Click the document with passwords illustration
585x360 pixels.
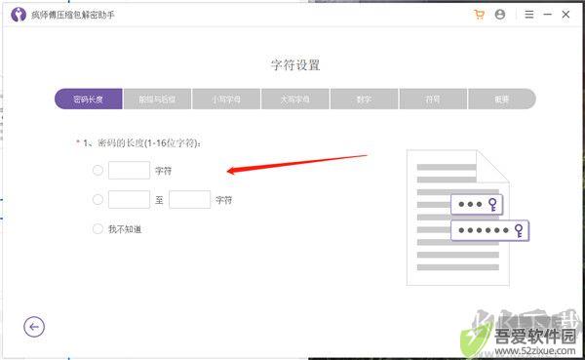coord(467,218)
